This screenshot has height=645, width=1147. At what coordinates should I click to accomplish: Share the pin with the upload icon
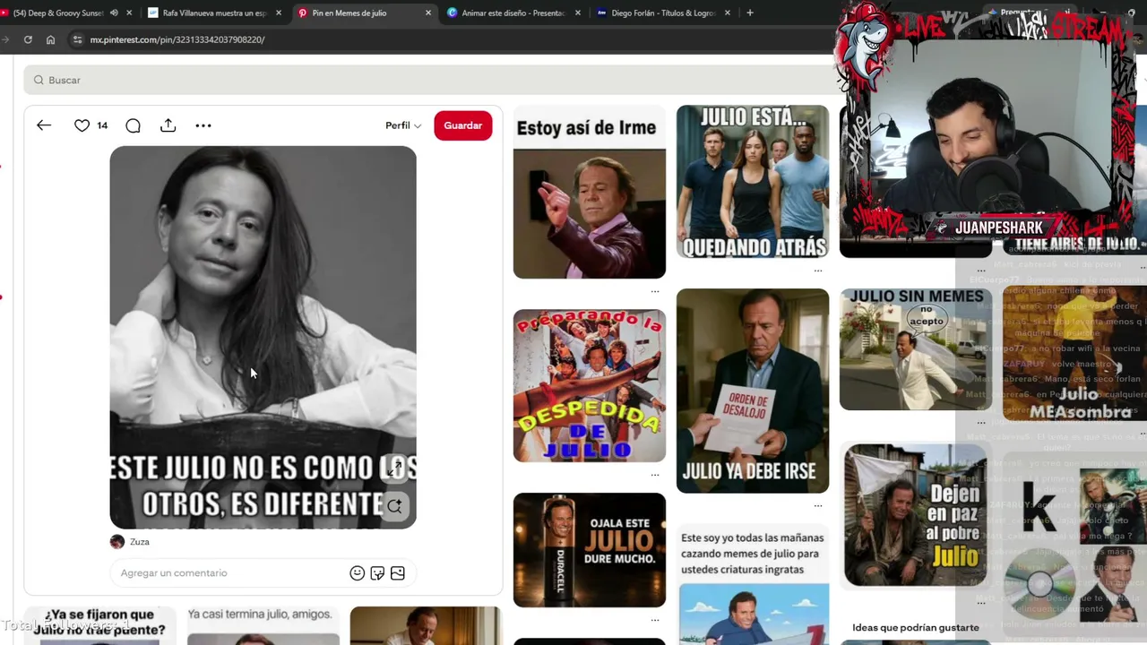coord(168,125)
